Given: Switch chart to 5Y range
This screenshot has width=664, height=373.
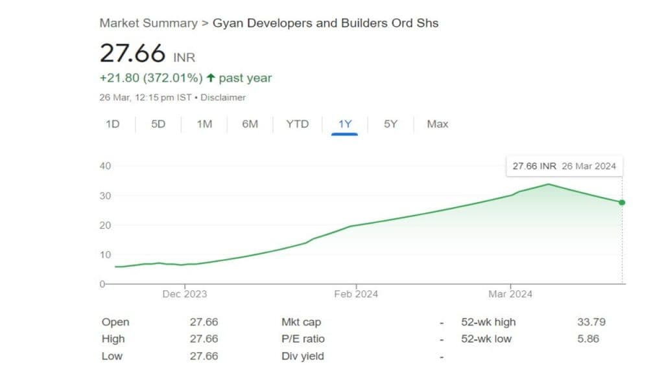Looking at the screenshot, I should coord(390,124).
